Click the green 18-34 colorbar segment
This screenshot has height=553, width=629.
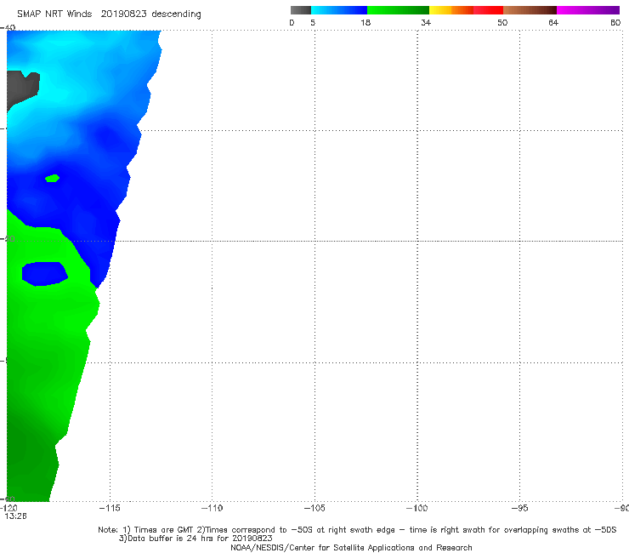pos(398,10)
